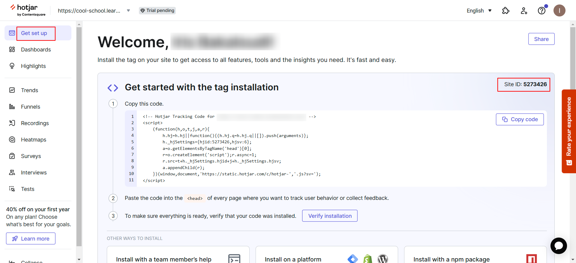Open Rate your experience feedback tab
This screenshot has width=576, height=263.
coord(569,131)
